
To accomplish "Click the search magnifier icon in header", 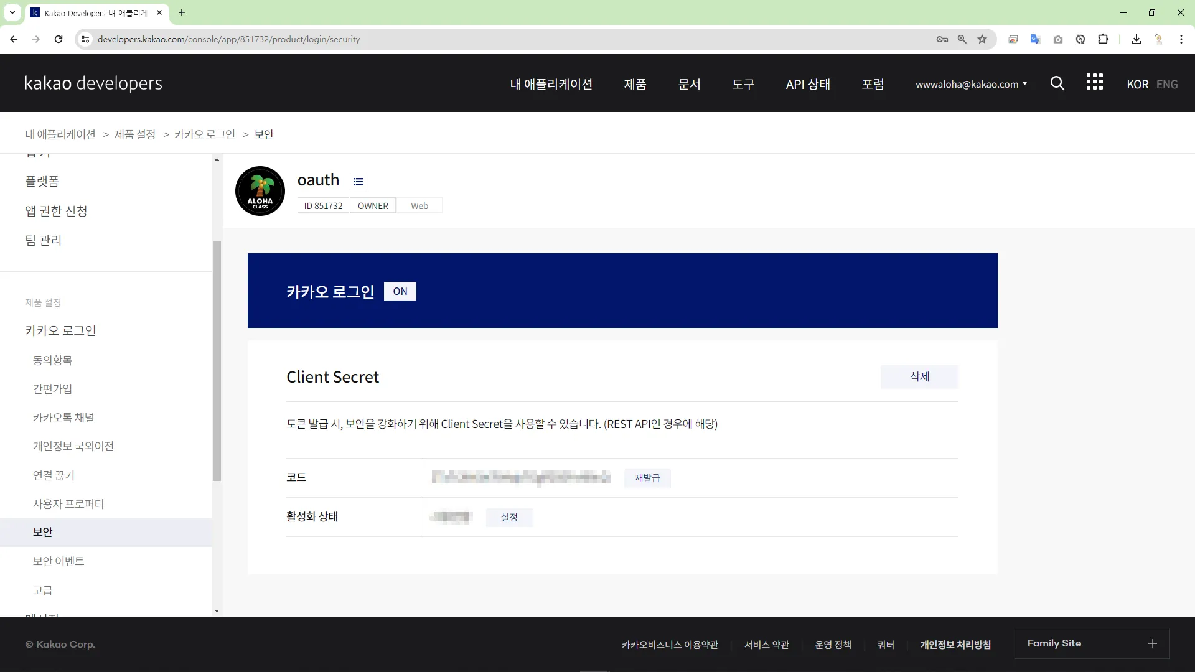I will point(1057,83).
